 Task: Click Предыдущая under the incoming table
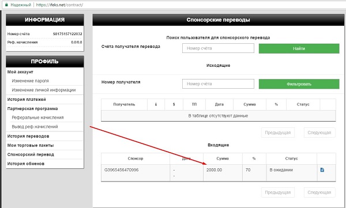(278, 192)
